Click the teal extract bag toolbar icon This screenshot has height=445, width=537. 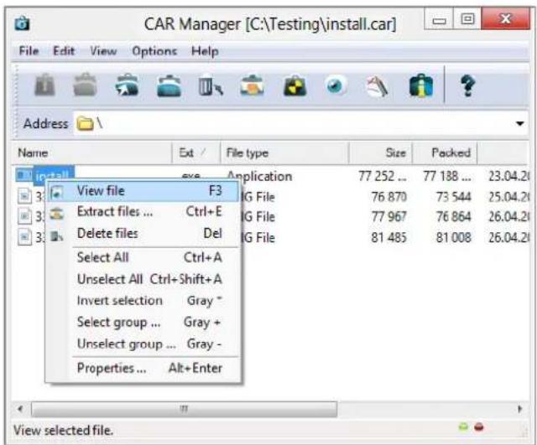pyautogui.click(x=169, y=85)
